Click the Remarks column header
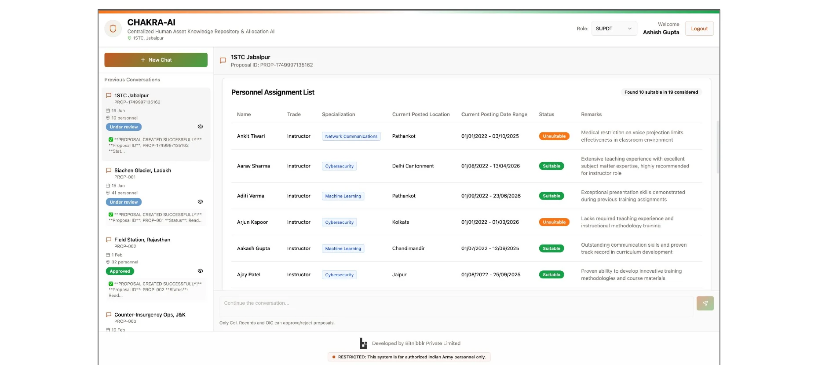Viewport: 818px width, 365px height. tap(591, 114)
